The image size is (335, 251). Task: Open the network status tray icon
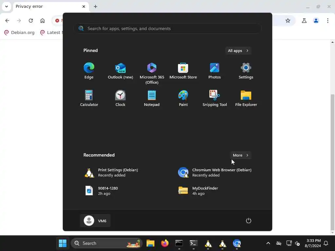(x=289, y=243)
